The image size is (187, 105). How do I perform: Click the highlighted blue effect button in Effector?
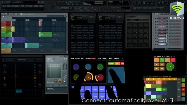[19, 91]
